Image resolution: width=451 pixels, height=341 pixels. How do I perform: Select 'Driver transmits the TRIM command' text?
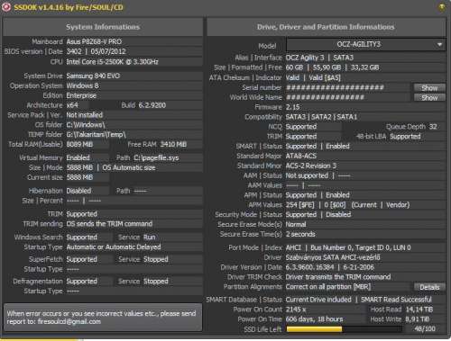pos(338,277)
